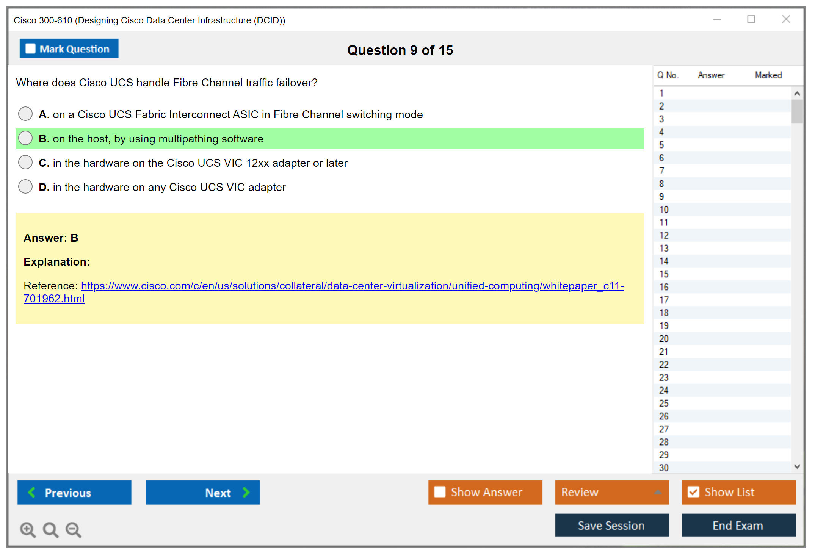This screenshot has height=557, width=815.
Task: Click the reset zoom magnifier icon
Action: [x=50, y=529]
